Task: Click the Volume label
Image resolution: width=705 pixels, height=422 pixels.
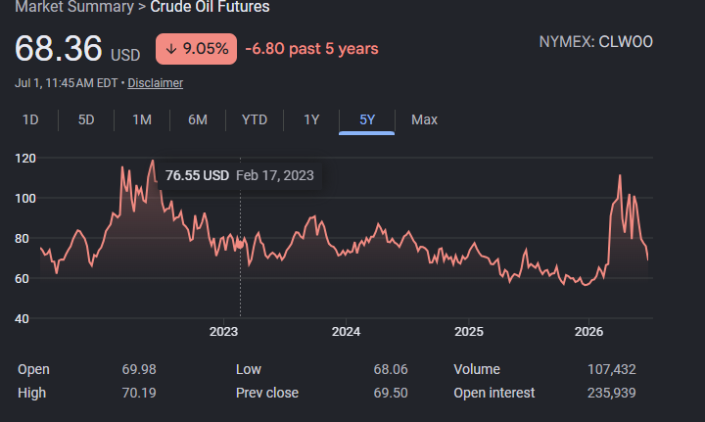Action: click(477, 369)
